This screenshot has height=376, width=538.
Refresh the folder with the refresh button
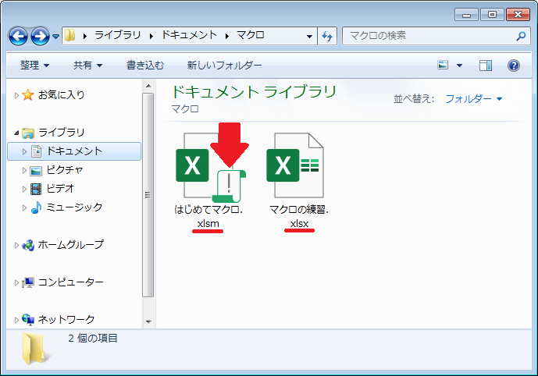[327, 36]
